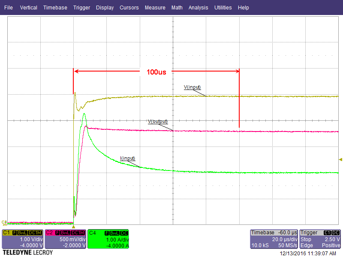Viewport: 343px width, 257px height.
Task: Open the Math menu
Action: click(177, 8)
